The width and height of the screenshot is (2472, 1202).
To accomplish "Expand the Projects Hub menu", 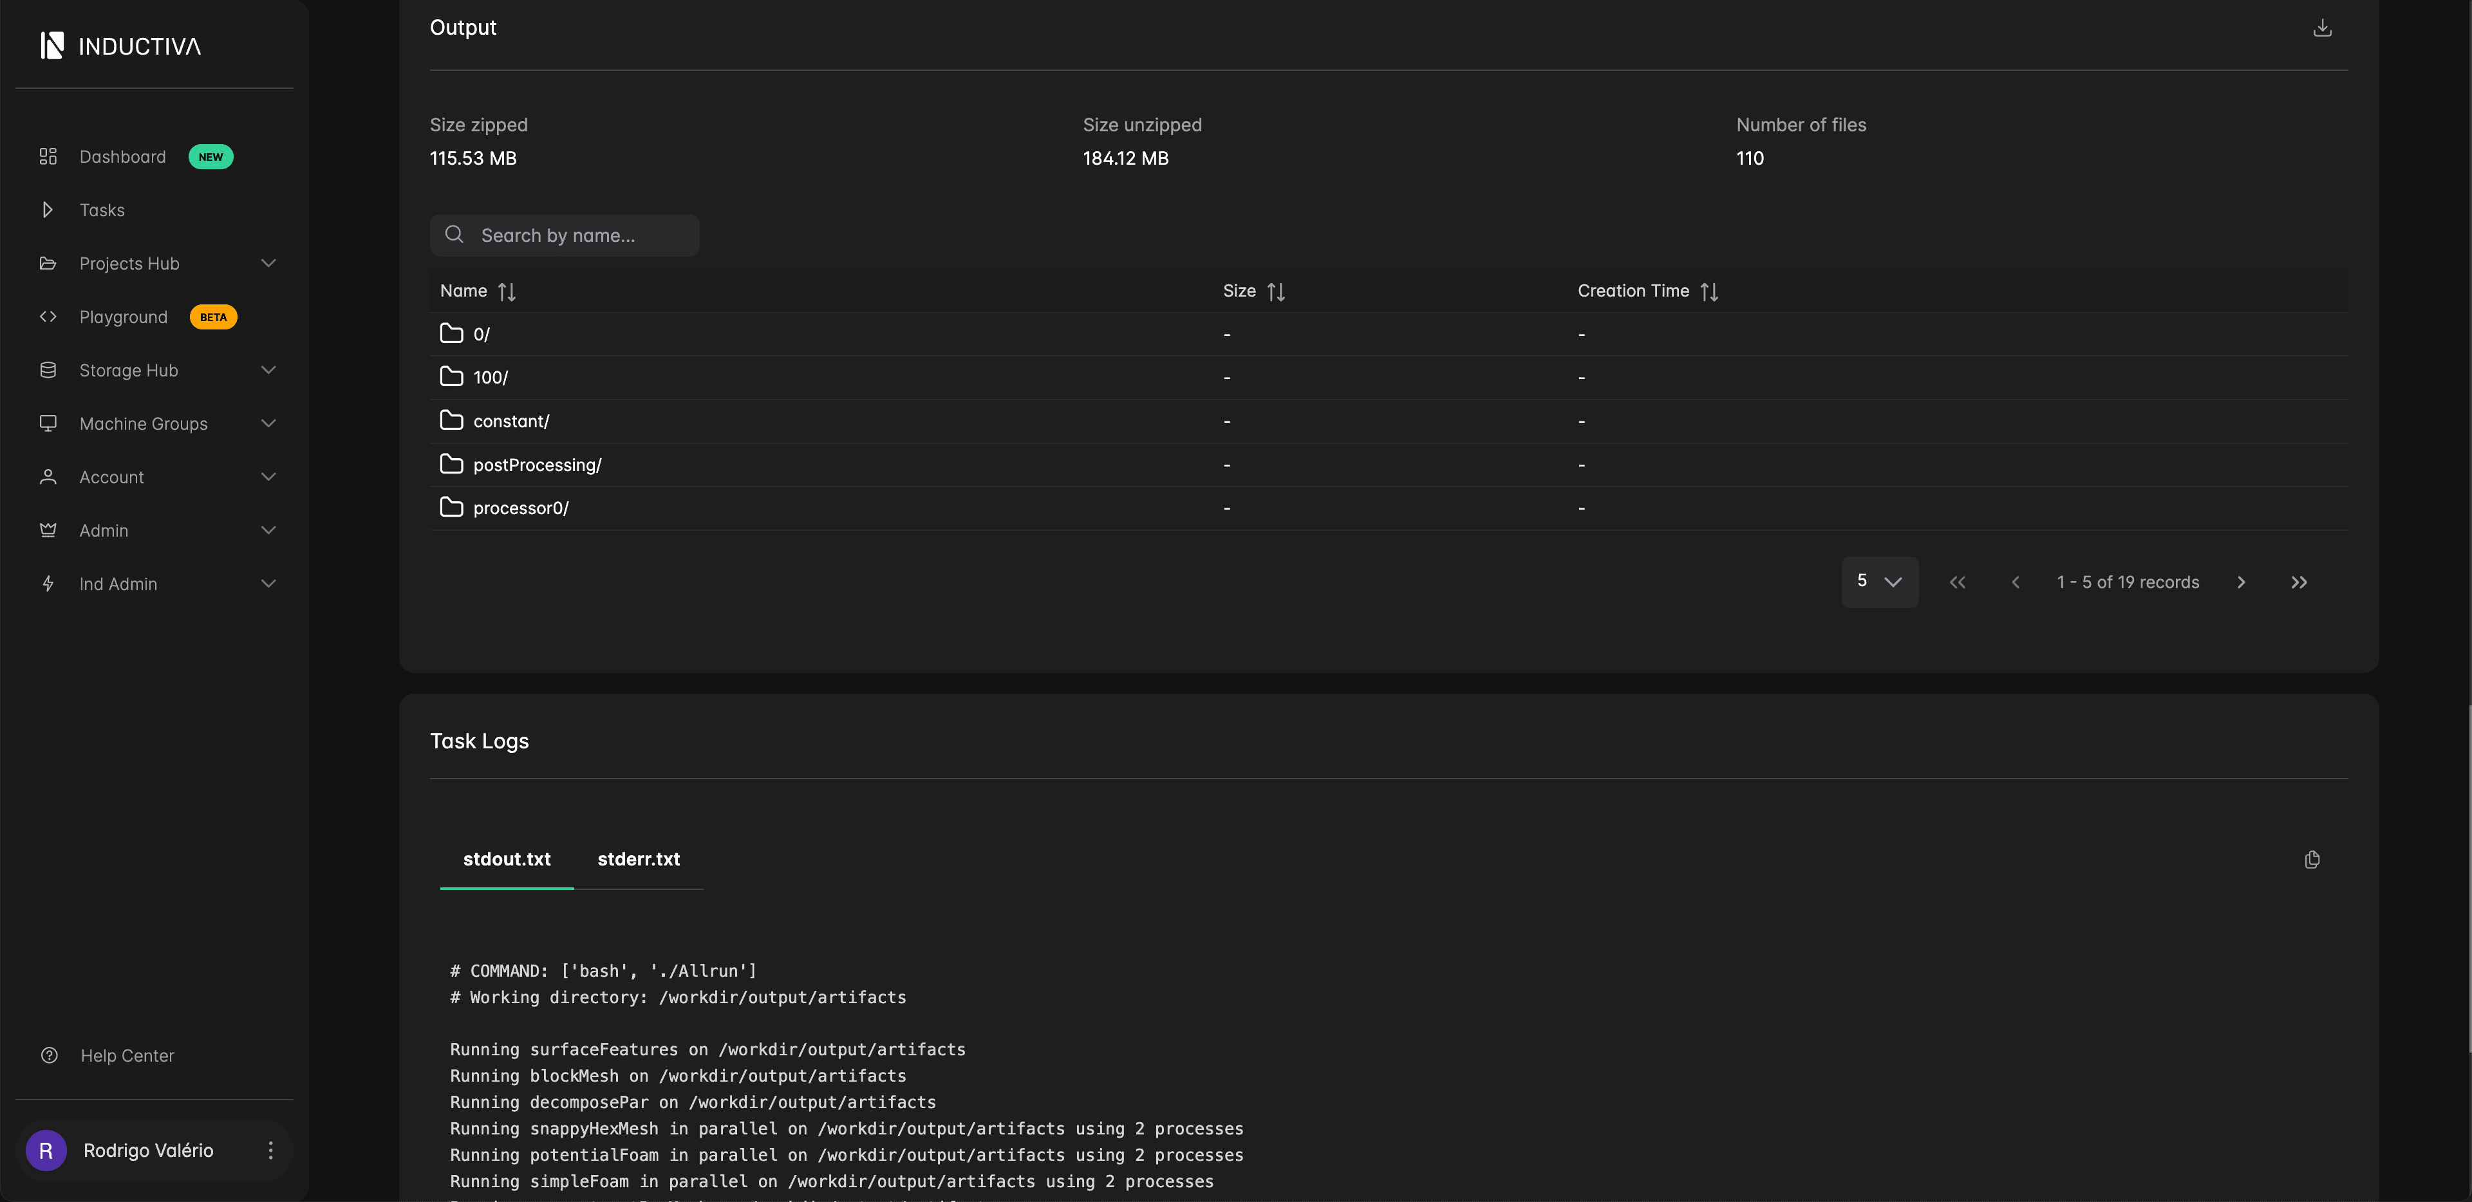I will point(268,263).
